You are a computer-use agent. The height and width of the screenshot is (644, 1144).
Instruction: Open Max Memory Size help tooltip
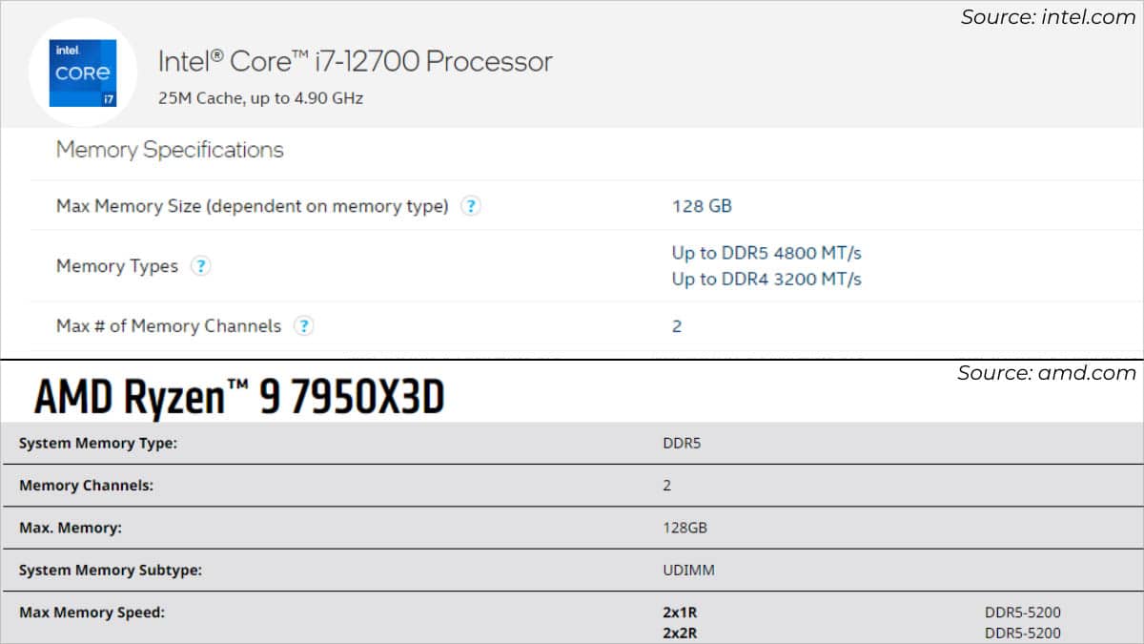click(470, 206)
